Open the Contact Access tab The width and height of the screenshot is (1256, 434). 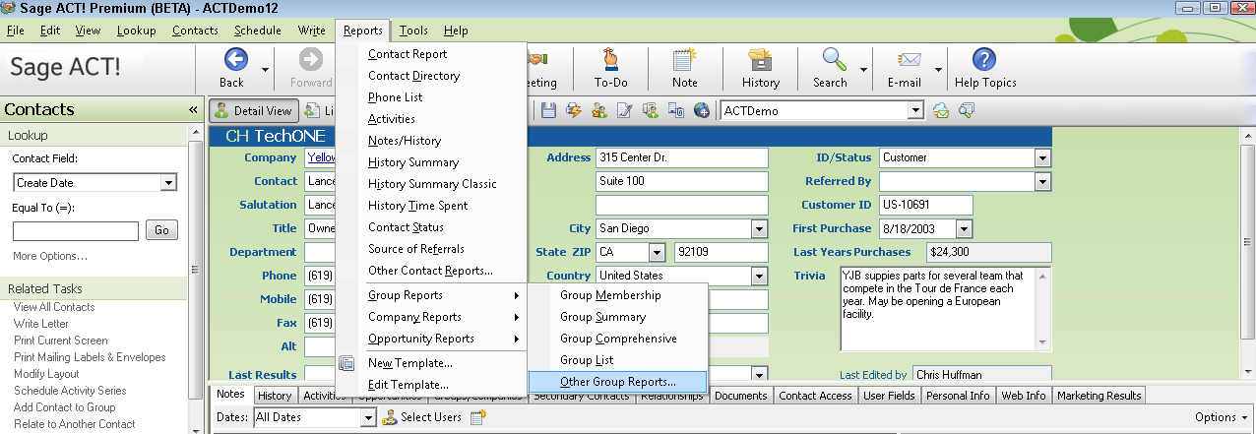pyautogui.click(x=815, y=396)
